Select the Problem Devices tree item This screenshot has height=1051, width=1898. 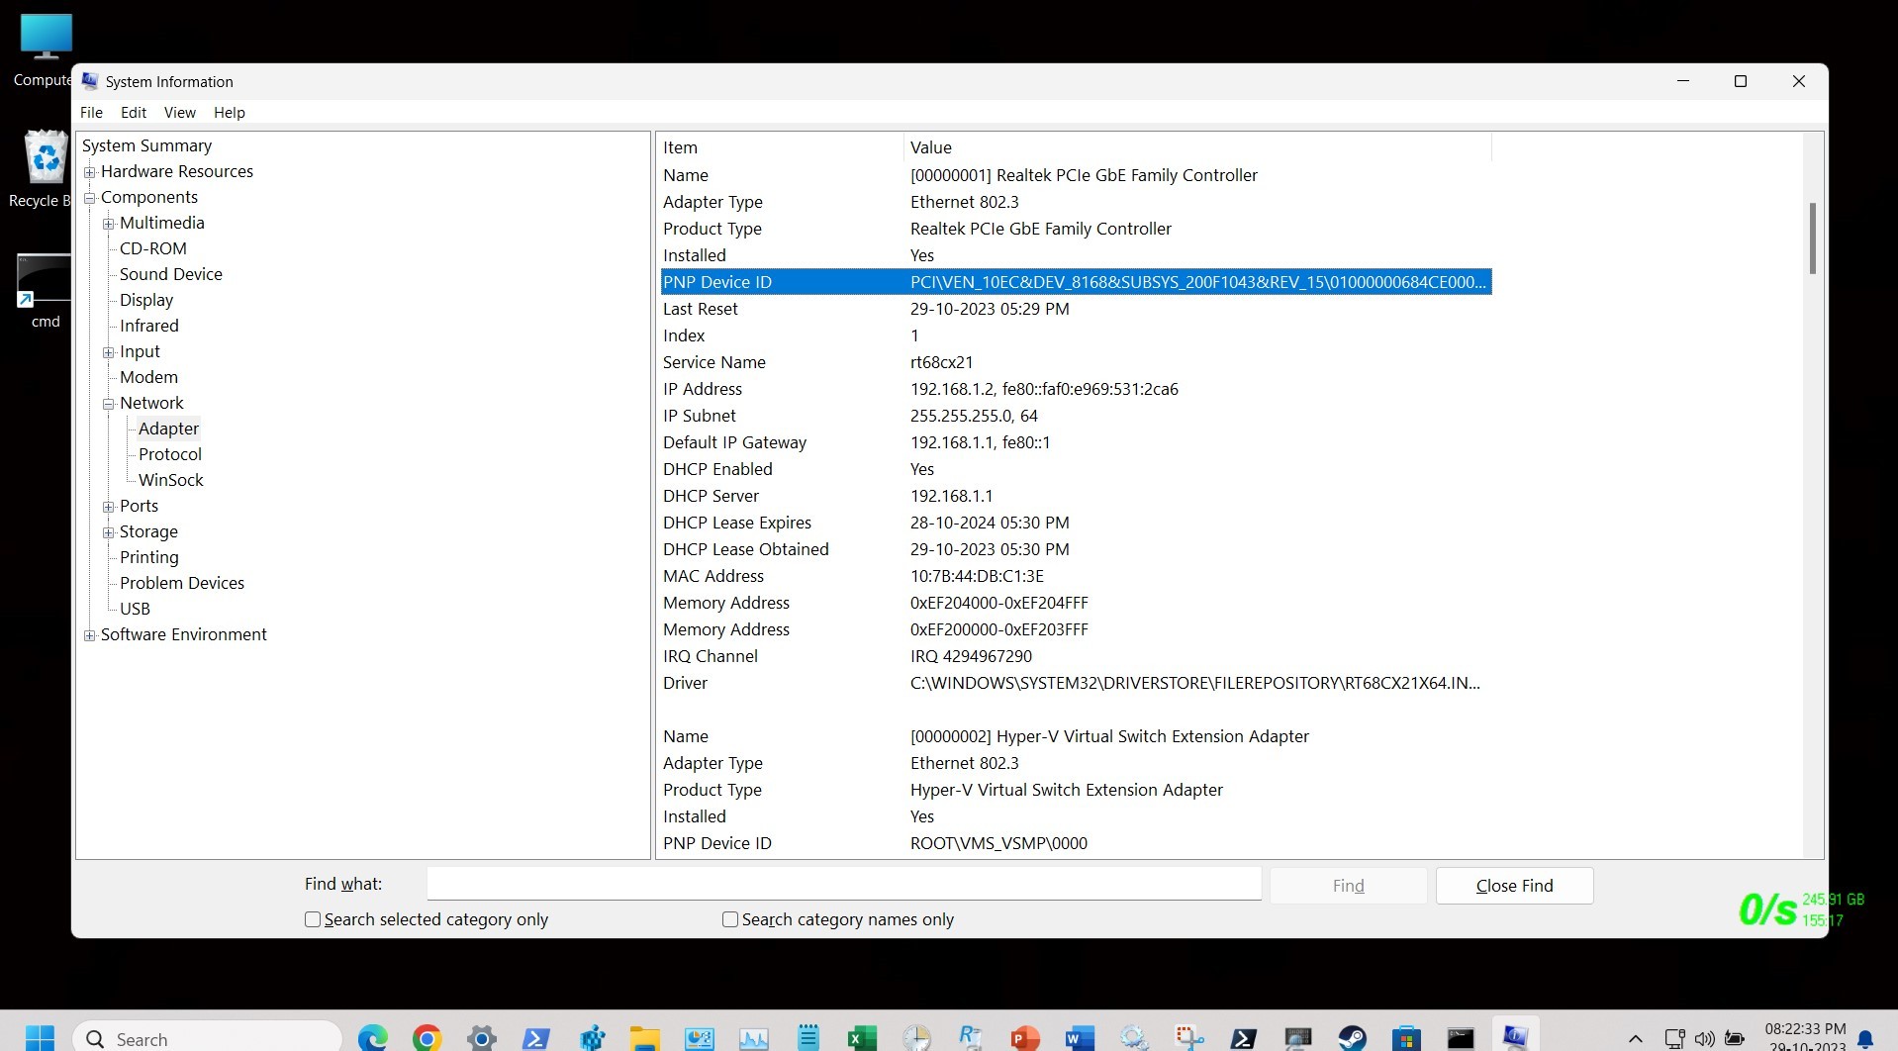point(182,583)
